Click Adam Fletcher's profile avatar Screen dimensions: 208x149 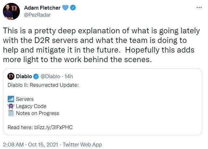(x=11, y=11)
